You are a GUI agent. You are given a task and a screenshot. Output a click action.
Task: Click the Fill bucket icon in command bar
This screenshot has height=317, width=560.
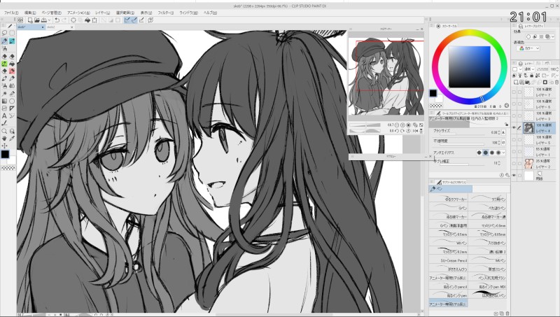(x=87, y=20)
